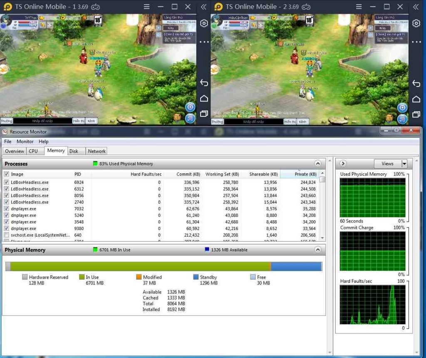426x358 pixels.
Task: Click the Used Physical Memory graph
Action: tap(372, 198)
